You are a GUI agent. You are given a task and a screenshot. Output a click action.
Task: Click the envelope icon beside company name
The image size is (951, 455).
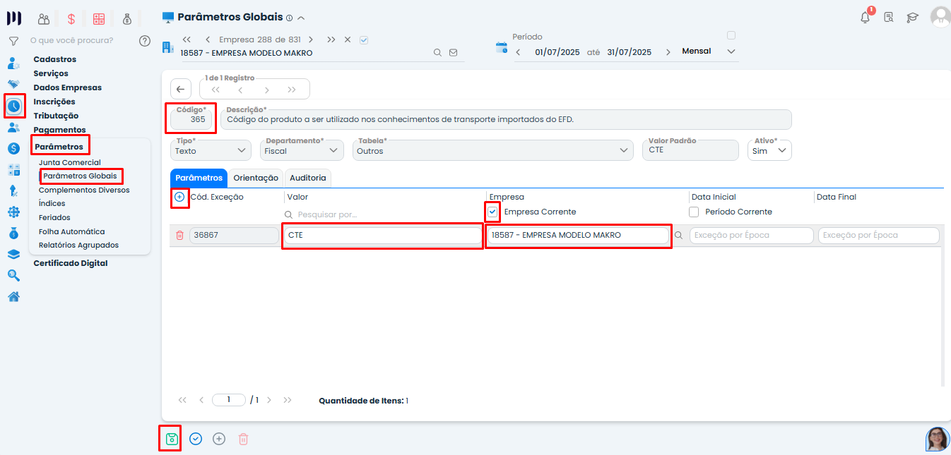pos(454,53)
